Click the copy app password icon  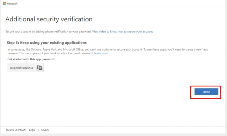(39, 68)
